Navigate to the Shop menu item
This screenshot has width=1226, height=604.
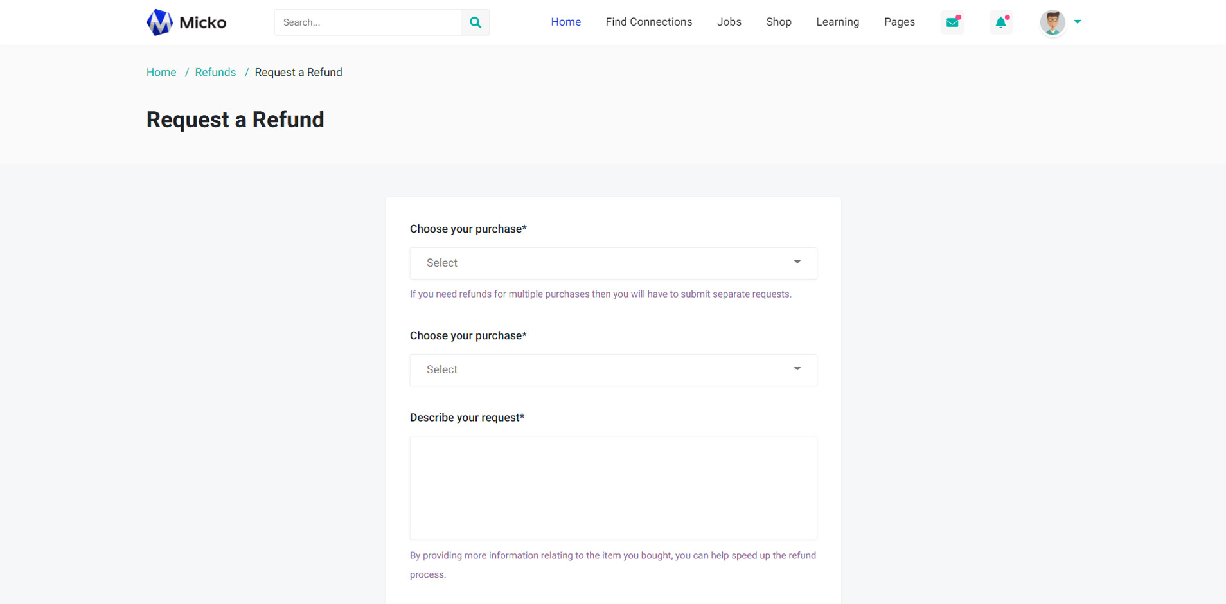(778, 22)
